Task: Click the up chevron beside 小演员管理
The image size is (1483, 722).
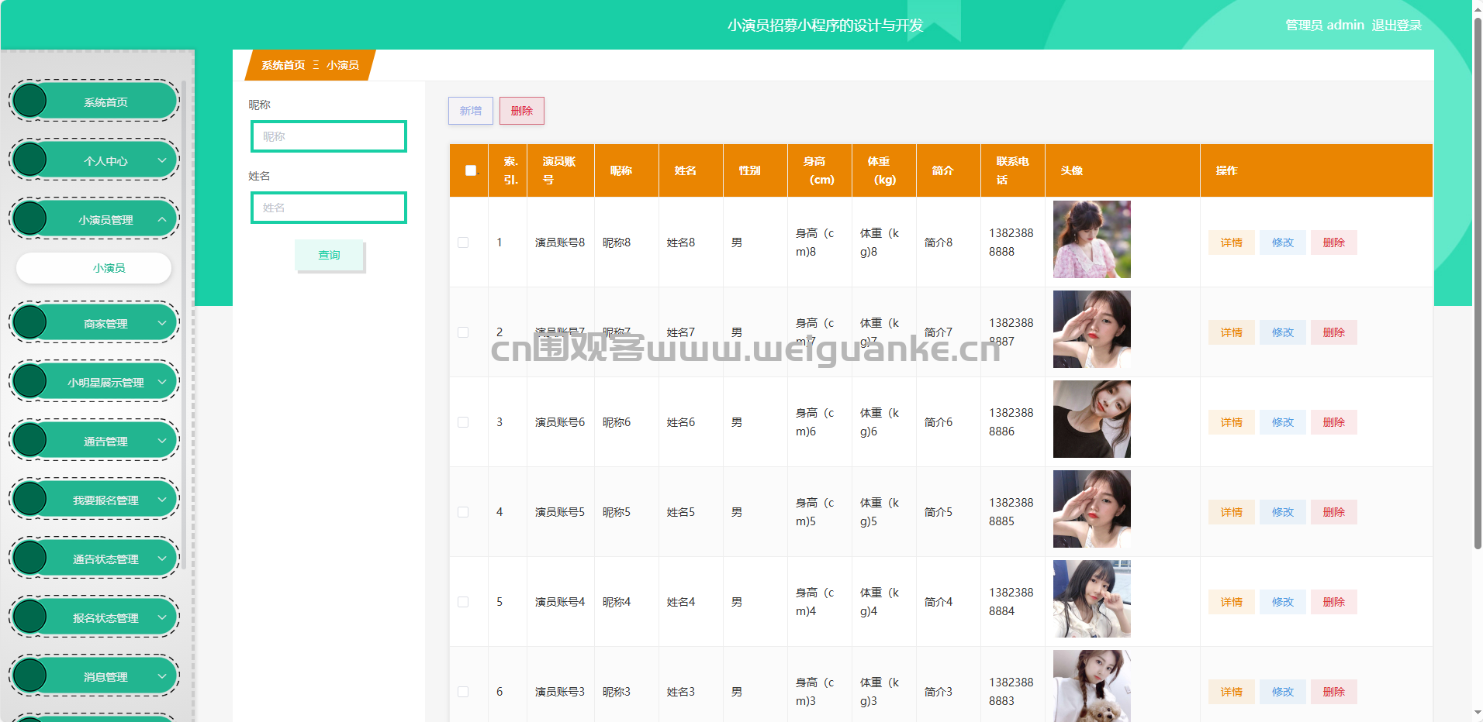Action: [x=162, y=219]
